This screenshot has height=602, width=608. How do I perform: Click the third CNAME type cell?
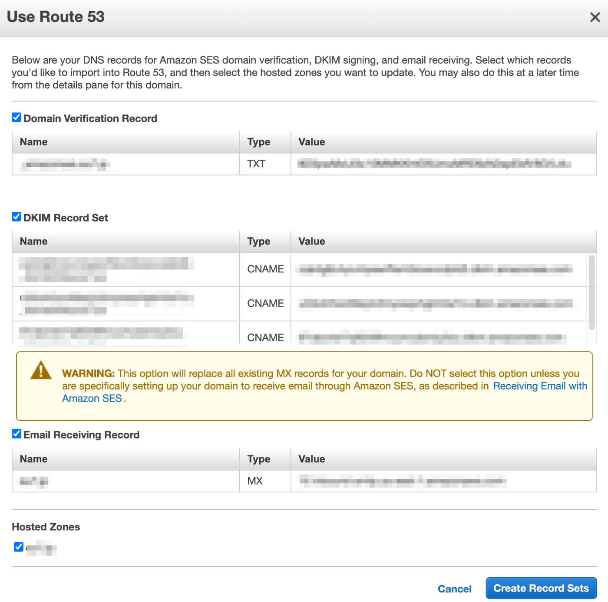tap(265, 333)
